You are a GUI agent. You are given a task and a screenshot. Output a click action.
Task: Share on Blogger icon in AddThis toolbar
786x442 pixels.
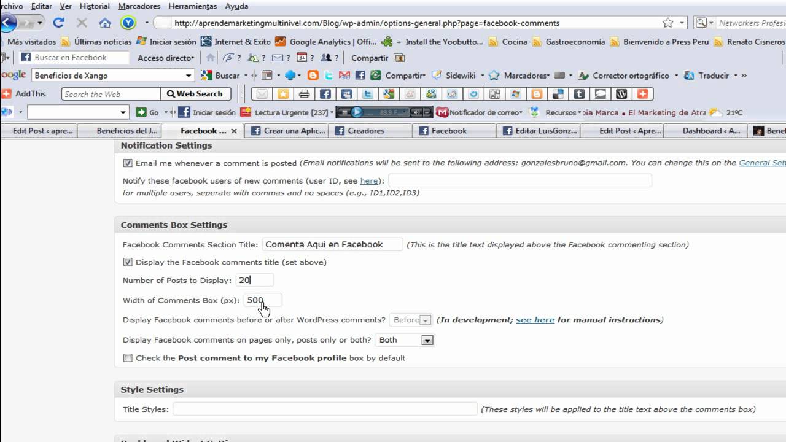[537, 94]
